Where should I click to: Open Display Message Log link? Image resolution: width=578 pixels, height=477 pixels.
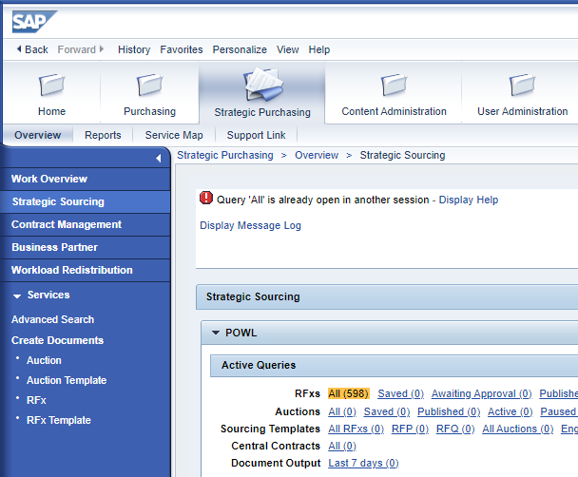[250, 225]
